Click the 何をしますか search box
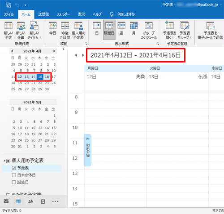The height and width of the screenshot is (214, 224). click(126, 14)
